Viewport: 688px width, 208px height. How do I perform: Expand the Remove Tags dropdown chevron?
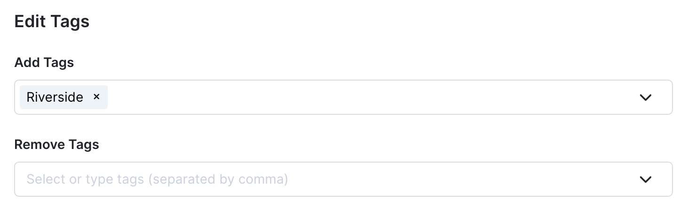645,179
